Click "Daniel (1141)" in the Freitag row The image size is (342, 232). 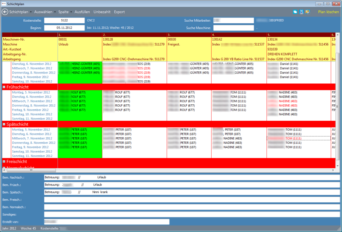[289, 77]
